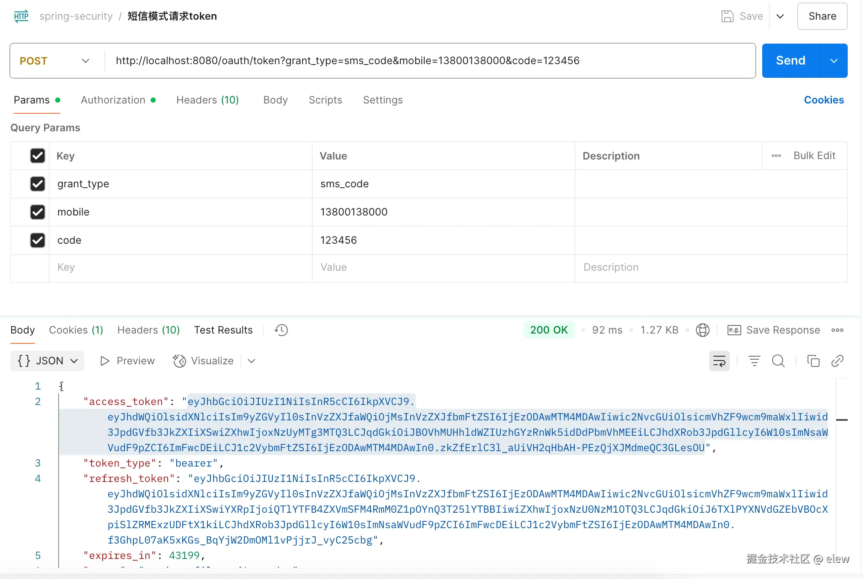864x579 pixels.
Task: Search within the response body
Action: tap(778, 361)
